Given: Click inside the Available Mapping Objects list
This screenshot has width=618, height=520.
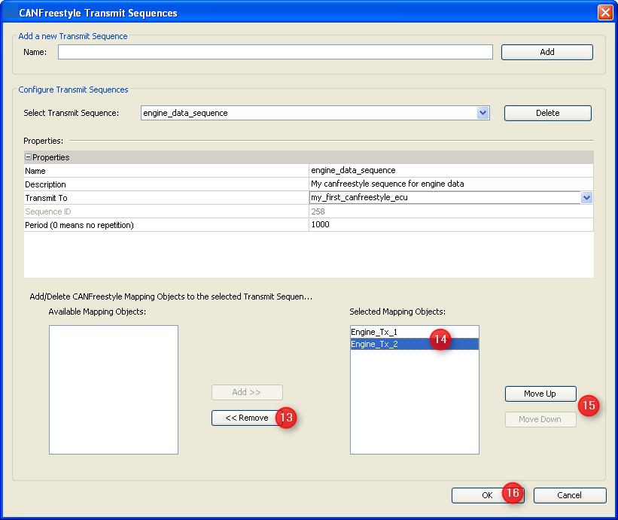Looking at the screenshot, I should coord(113,389).
